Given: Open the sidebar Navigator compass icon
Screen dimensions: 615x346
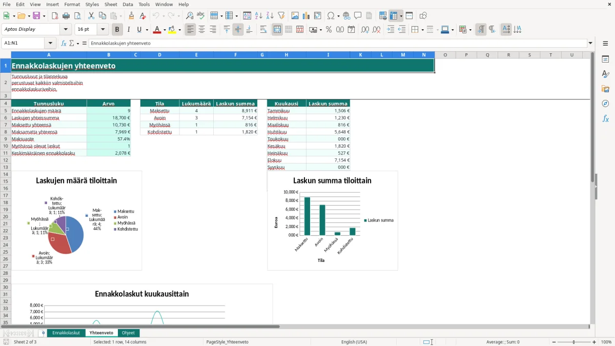Looking at the screenshot, I should click(x=605, y=104).
